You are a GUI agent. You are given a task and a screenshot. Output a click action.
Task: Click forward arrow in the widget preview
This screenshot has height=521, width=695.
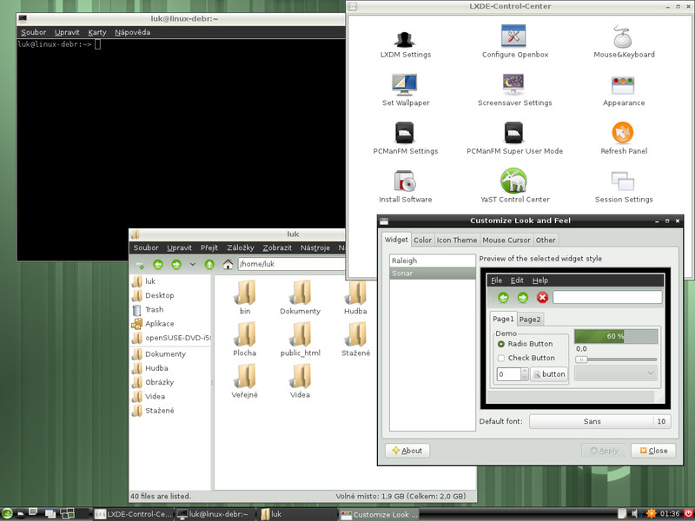pyautogui.click(x=523, y=297)
